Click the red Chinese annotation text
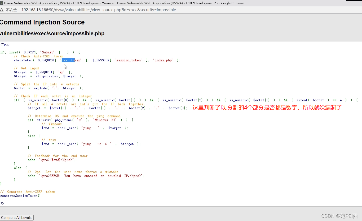Image resolution: width=362 pixels, height=221 pixels. (267, 108)
